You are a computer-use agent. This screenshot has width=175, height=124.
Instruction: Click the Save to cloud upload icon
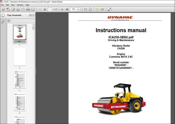pos(18,9)
